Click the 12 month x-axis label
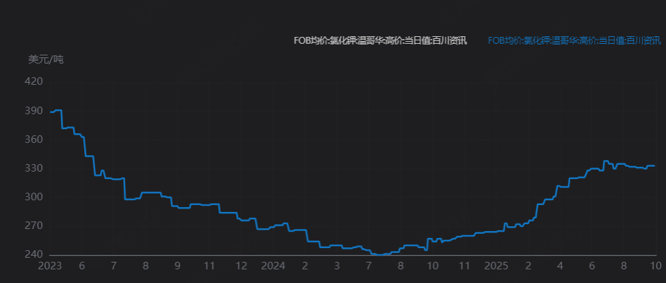 click(241, 267)
